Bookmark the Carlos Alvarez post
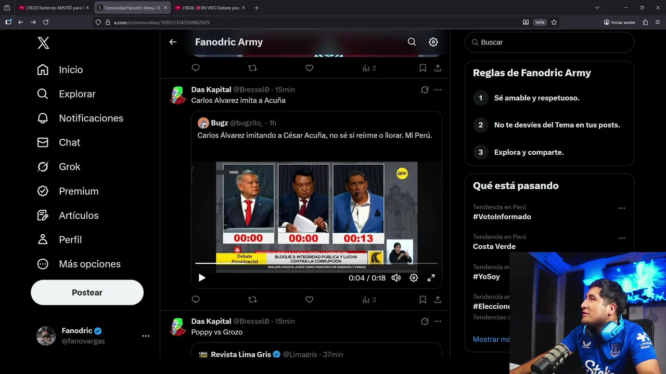Screen dimensions: 666x374 pos(422,300)
